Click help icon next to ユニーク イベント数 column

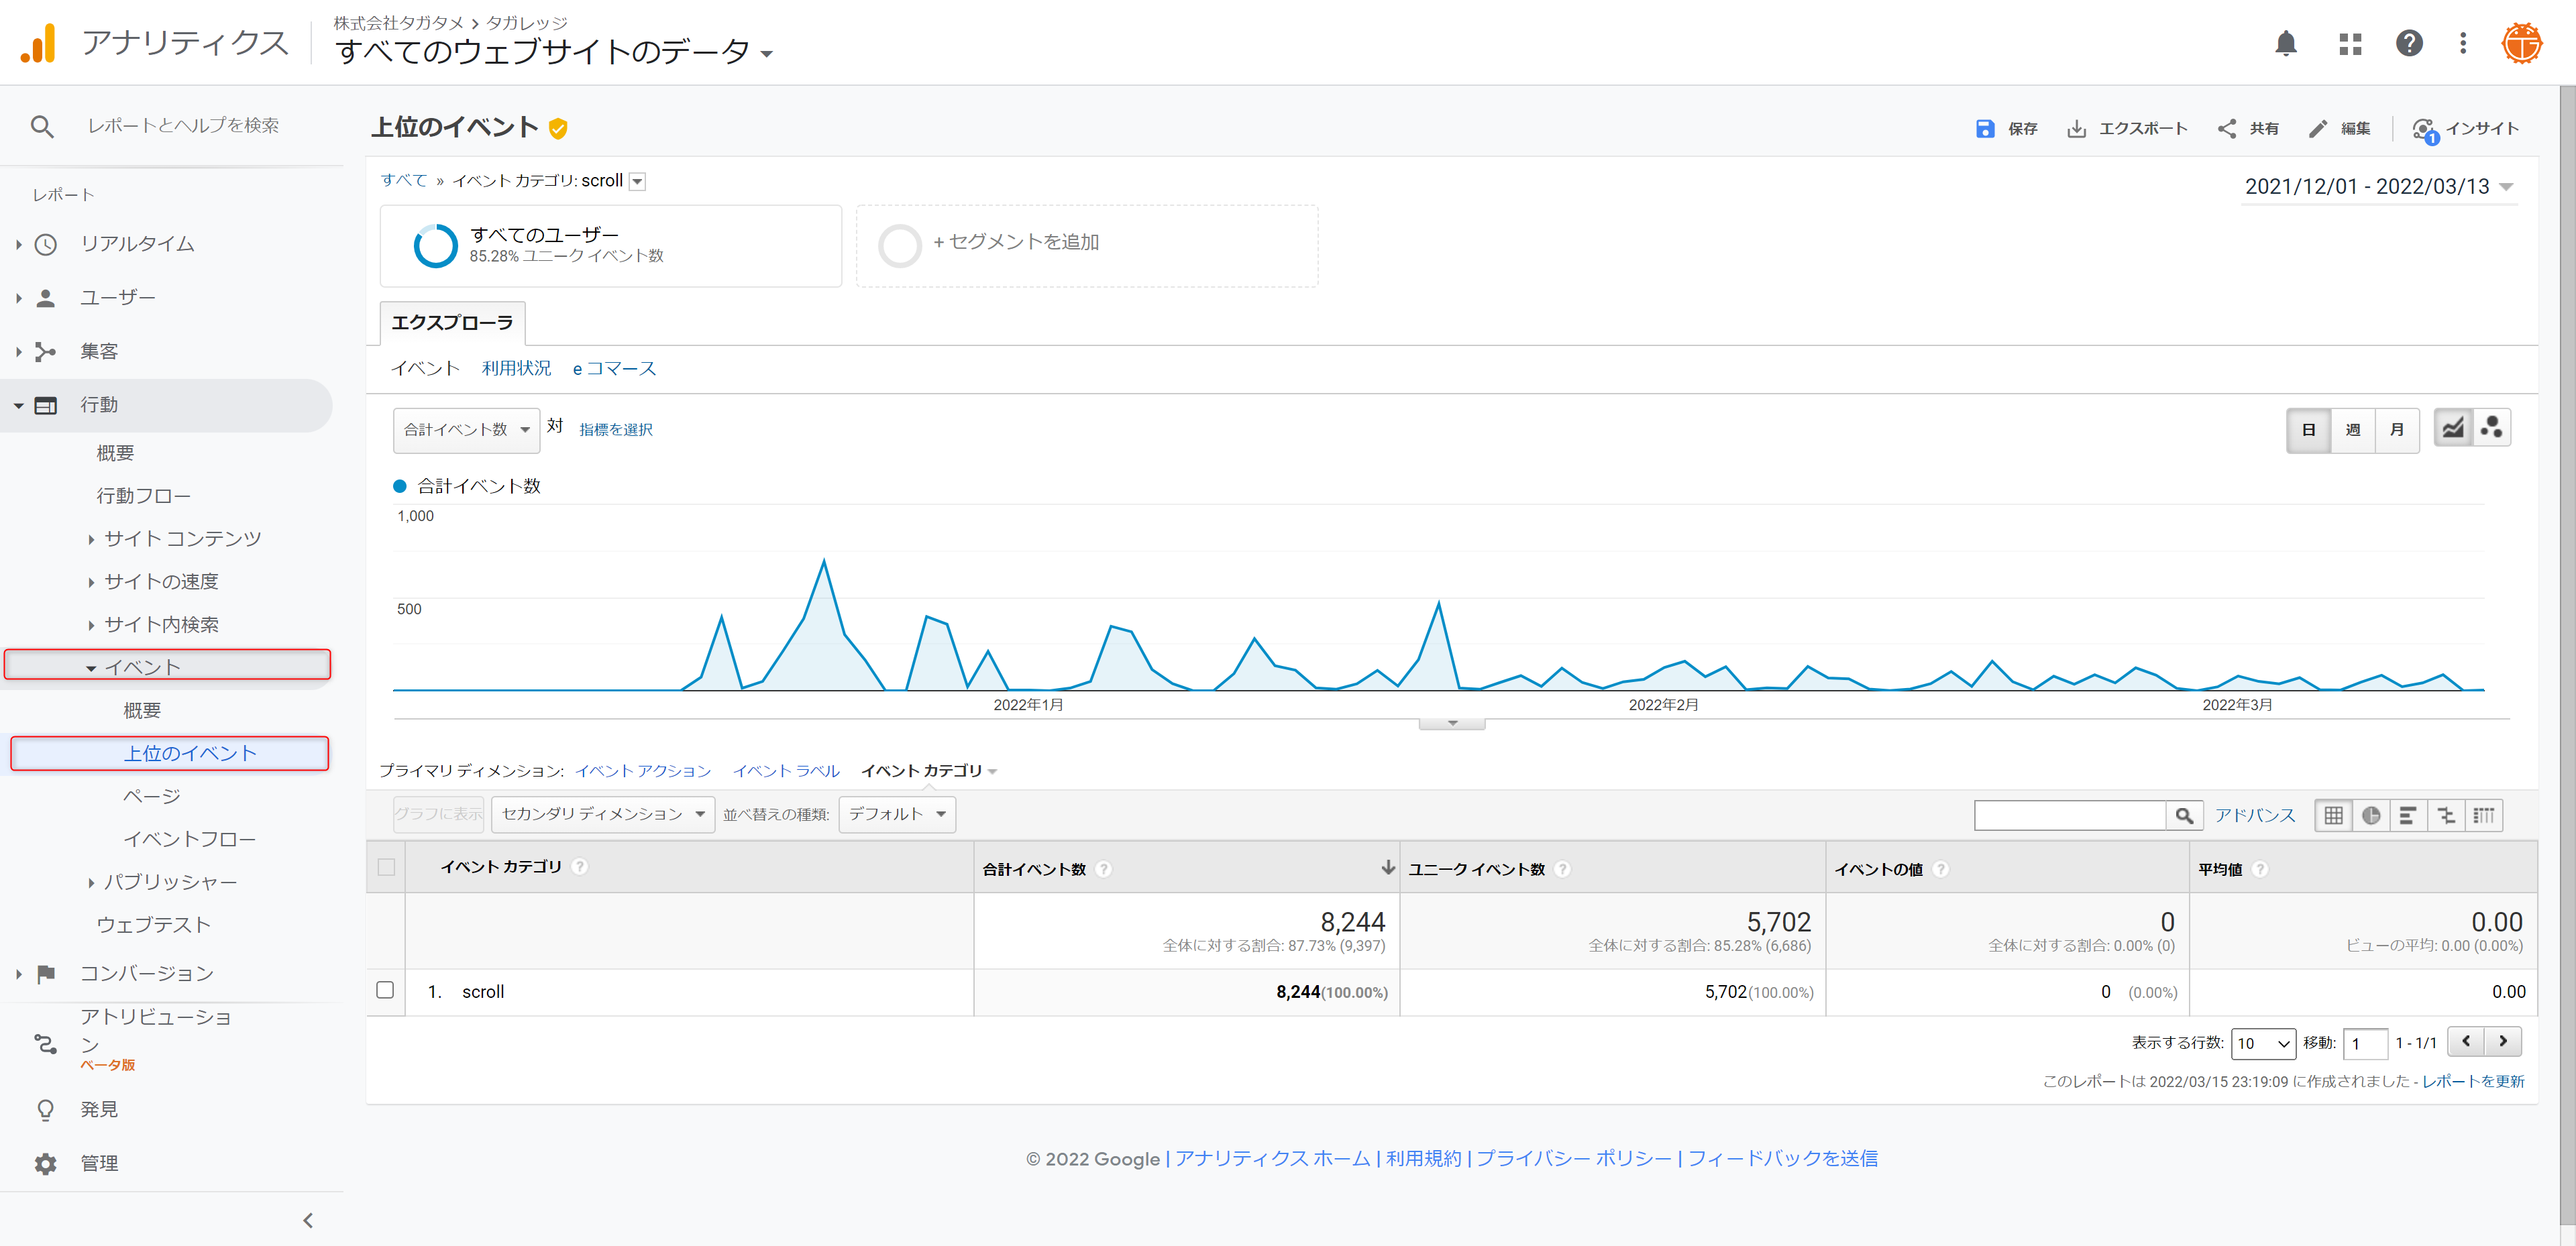pyautogui.click(x=1563, y=869)
